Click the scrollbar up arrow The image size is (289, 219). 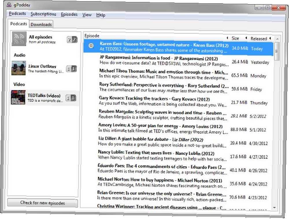[x=277, y=39]
